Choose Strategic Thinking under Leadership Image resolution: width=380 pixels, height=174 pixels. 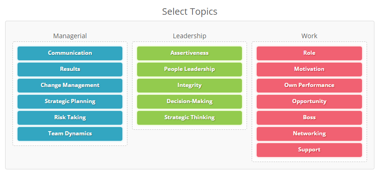tap(189, 118)
